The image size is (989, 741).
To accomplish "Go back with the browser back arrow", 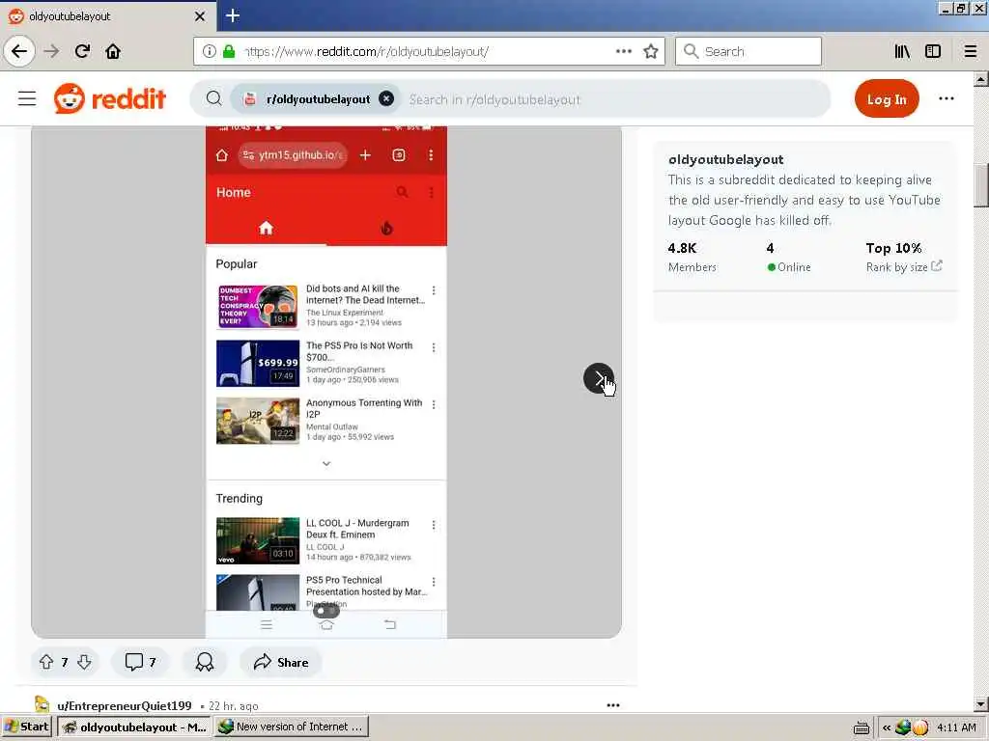I will (x=19, y=51).
